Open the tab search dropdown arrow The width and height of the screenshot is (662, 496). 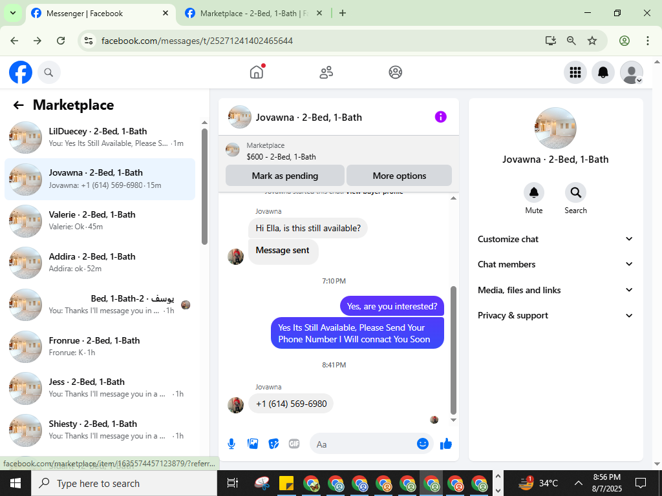(x=13, y=13)
